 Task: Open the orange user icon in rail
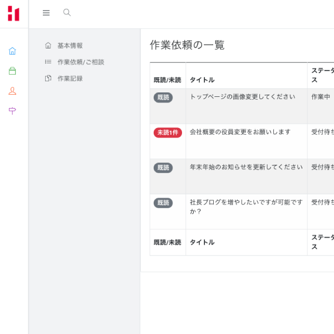coord(12,91)
